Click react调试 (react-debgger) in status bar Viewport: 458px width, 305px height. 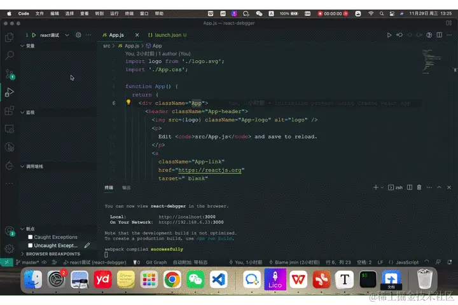(x=95, y=262)
